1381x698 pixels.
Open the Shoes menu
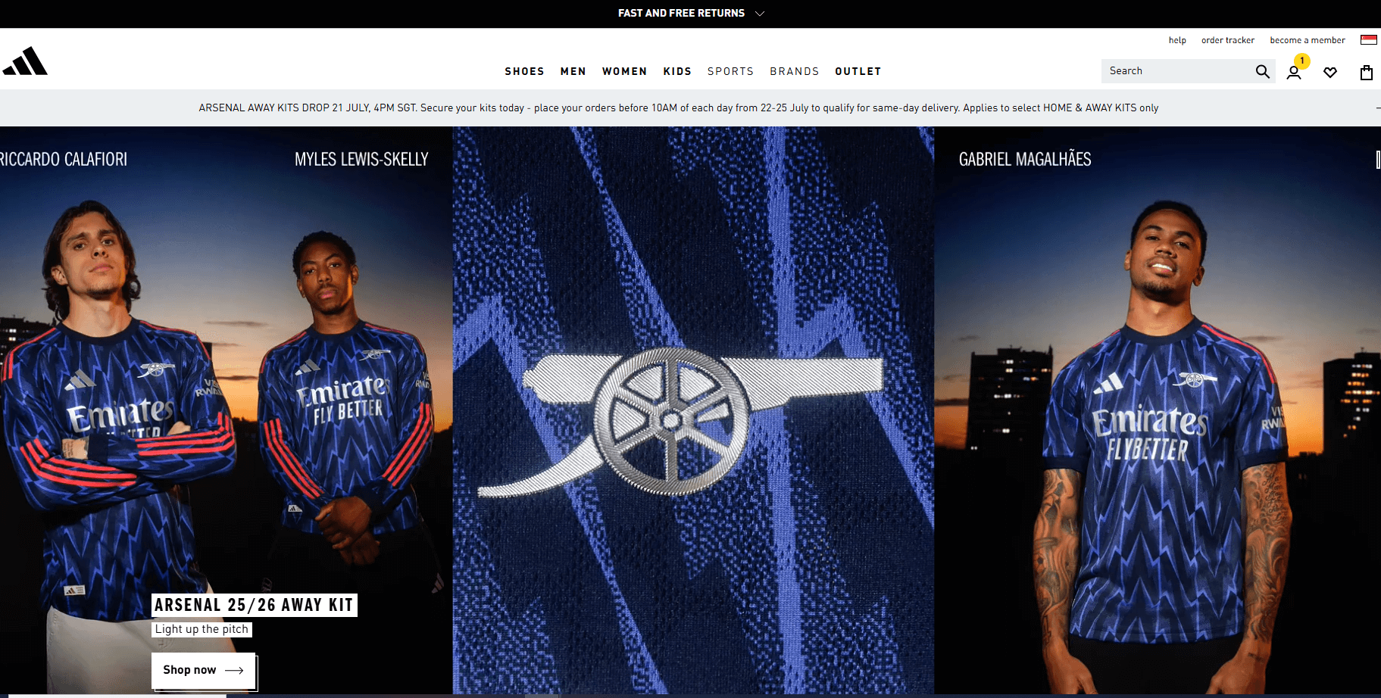click(524, 71)
